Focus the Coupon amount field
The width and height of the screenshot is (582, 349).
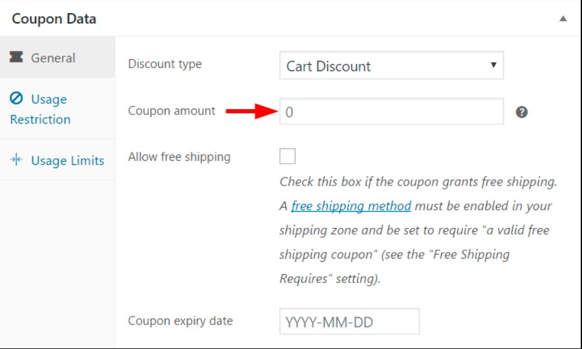[x=391, y=112]
